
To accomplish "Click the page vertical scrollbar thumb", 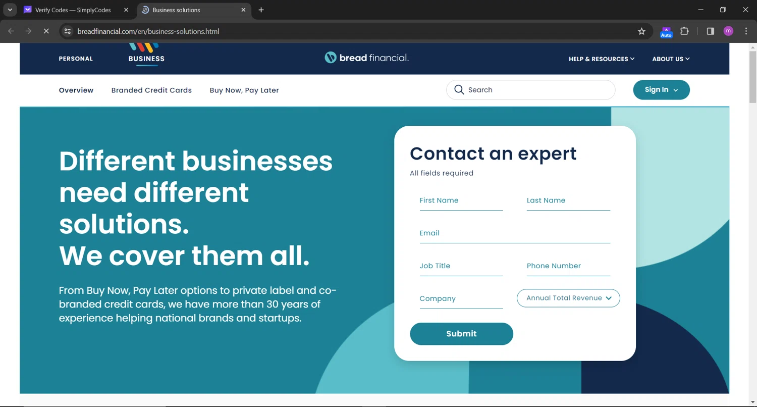I will (x=753, y=77).
